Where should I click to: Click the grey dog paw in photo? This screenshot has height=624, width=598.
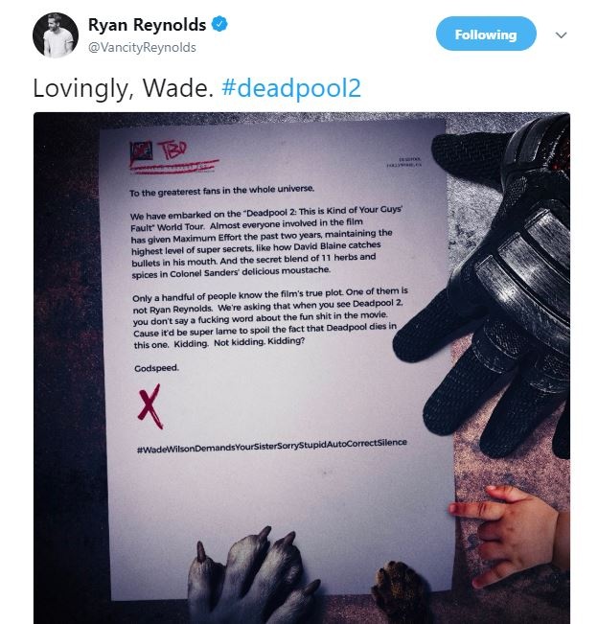coord(253,575)
